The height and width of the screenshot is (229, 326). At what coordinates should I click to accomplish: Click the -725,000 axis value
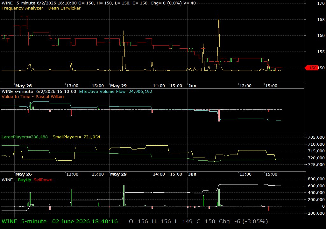(x=315, y=164)
